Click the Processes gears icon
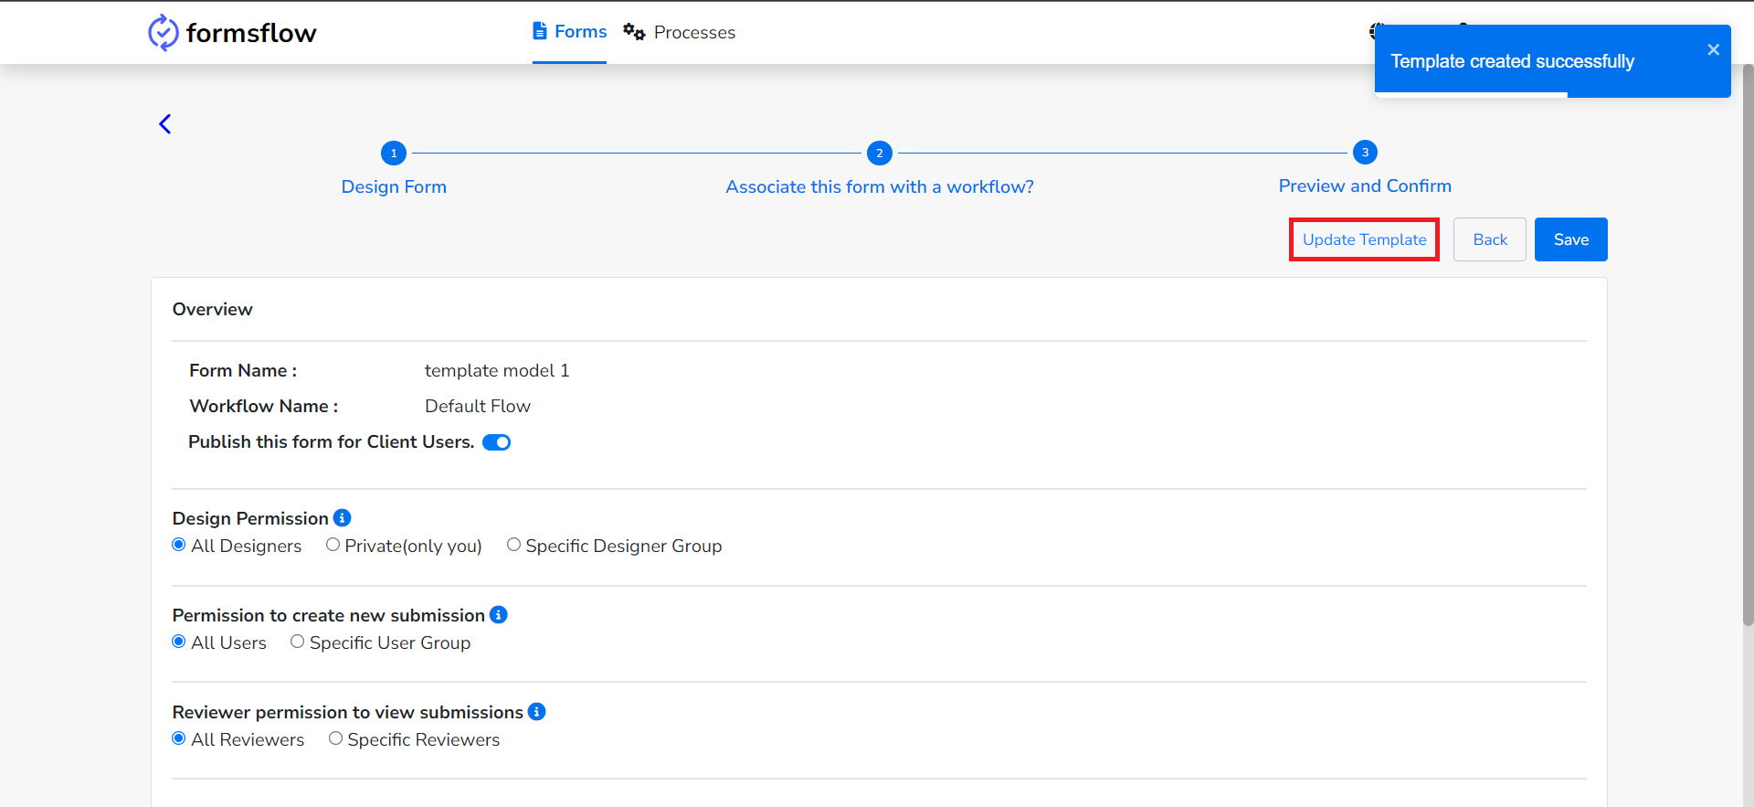This screenshot has height=807, width=1754. (634, 32)
